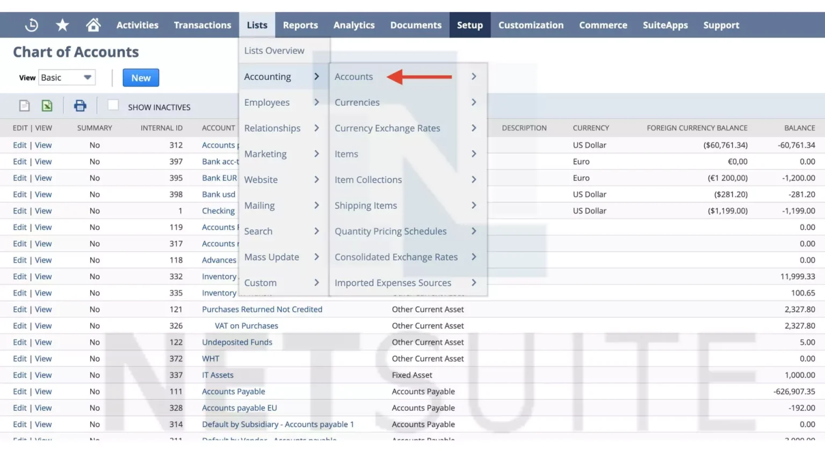The image size is (825, 464).
Task: Expand the Website submenu arrow
Action: click(316, 179)
